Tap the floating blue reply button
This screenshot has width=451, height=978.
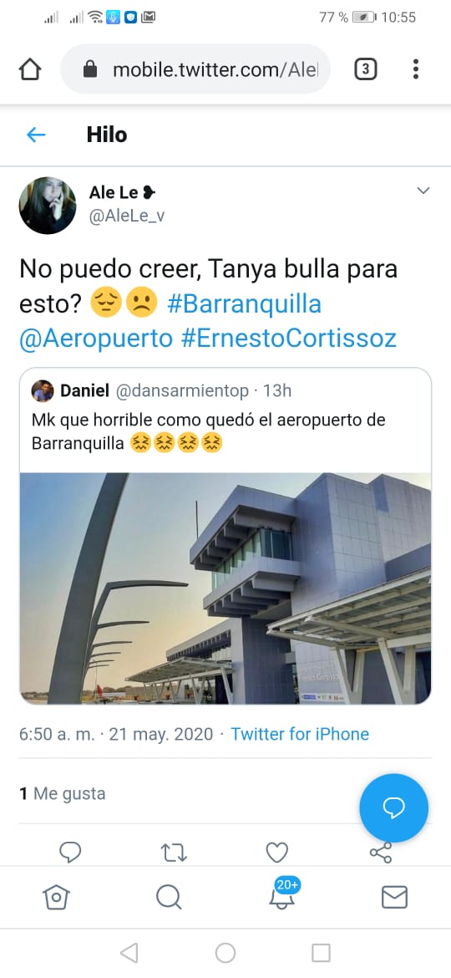click(x=393, y=808)
